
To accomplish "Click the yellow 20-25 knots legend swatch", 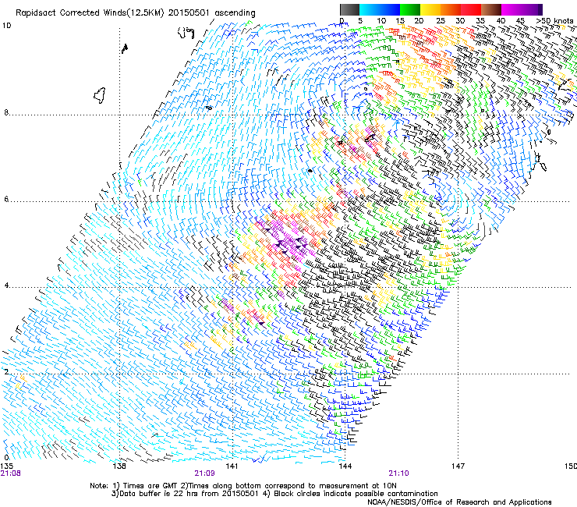I will click(x=430, y=9).
